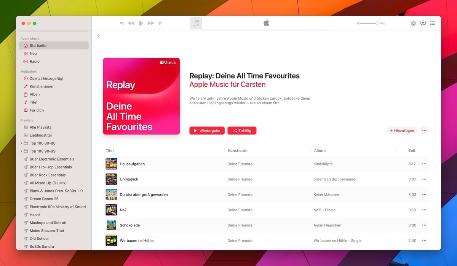Click the Schokolade album thumbnail
The image size is (457, 266).
point(111,225)
